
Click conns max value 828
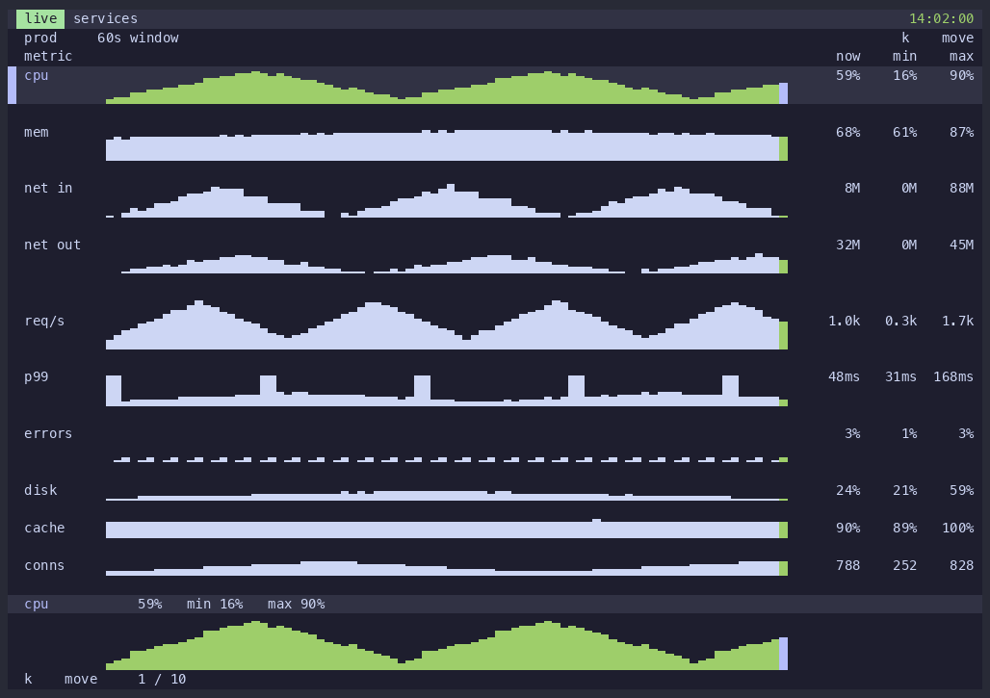[961, 565]
